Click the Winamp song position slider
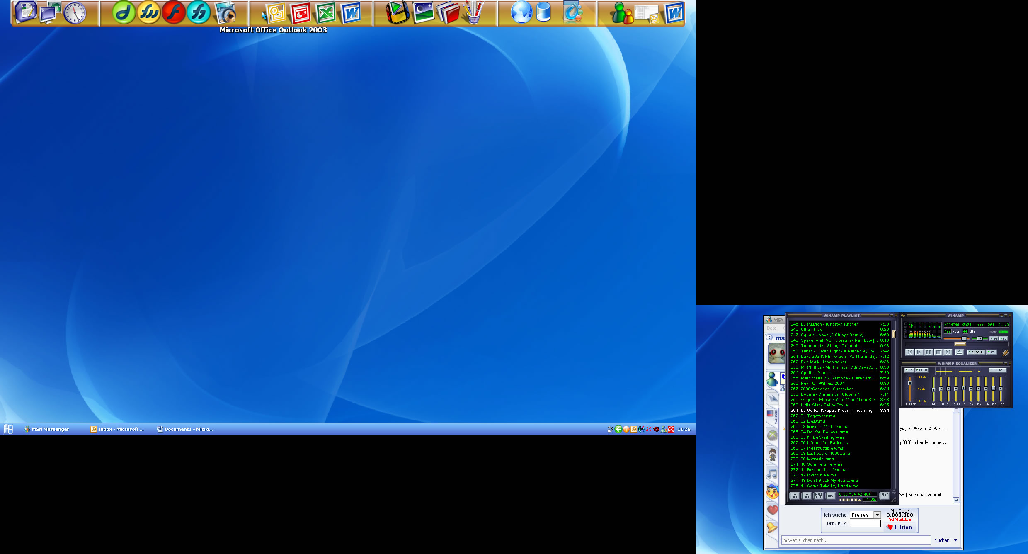This screenshot has height=554, width=1028. tap(960, 344)
